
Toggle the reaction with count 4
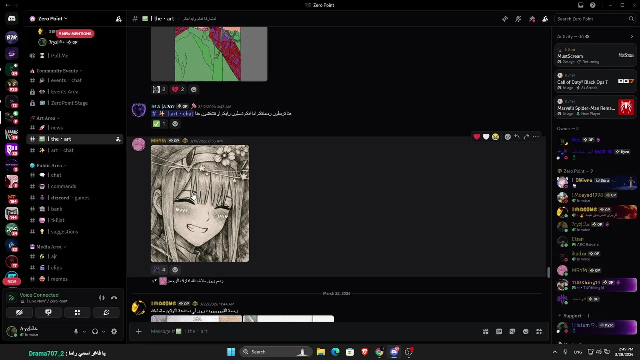(159, 270)
